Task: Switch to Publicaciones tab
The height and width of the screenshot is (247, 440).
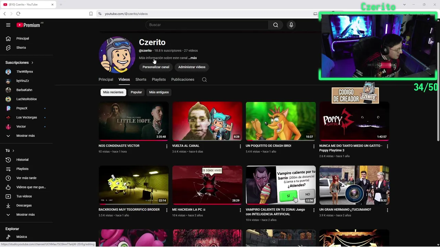Action: pos(183,80)
